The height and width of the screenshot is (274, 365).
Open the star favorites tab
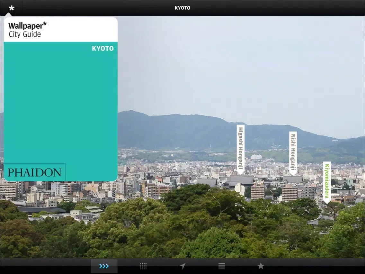[x=261, y=266]
